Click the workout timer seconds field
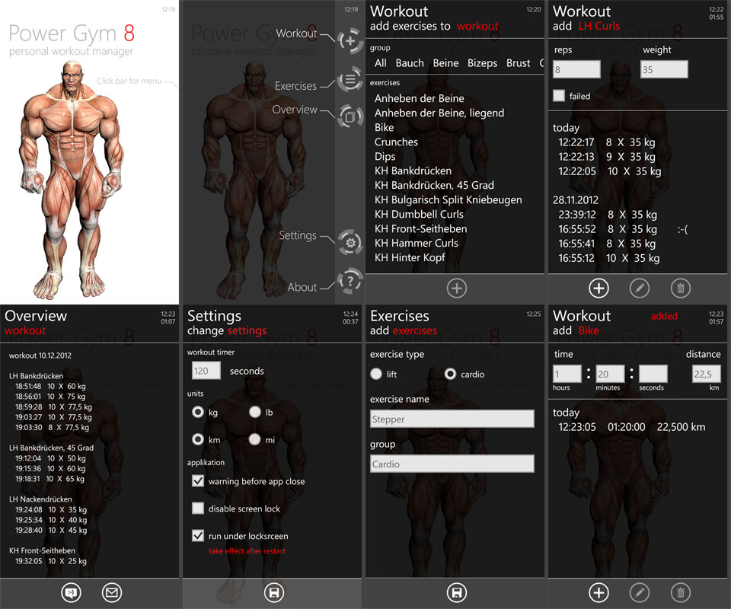Viewport: 731px width, 609px height. pos(206,371)
